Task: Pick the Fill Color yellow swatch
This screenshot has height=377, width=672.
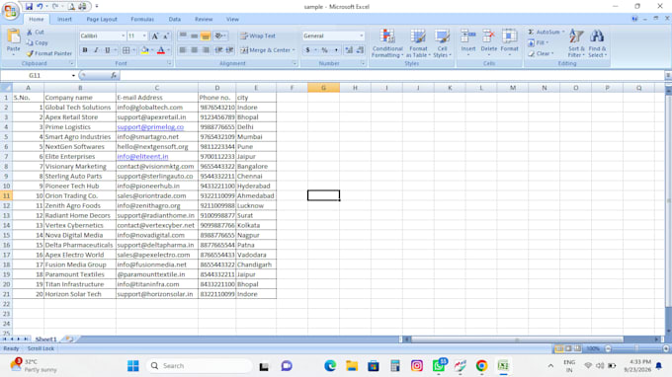Action: pos(145,50)
